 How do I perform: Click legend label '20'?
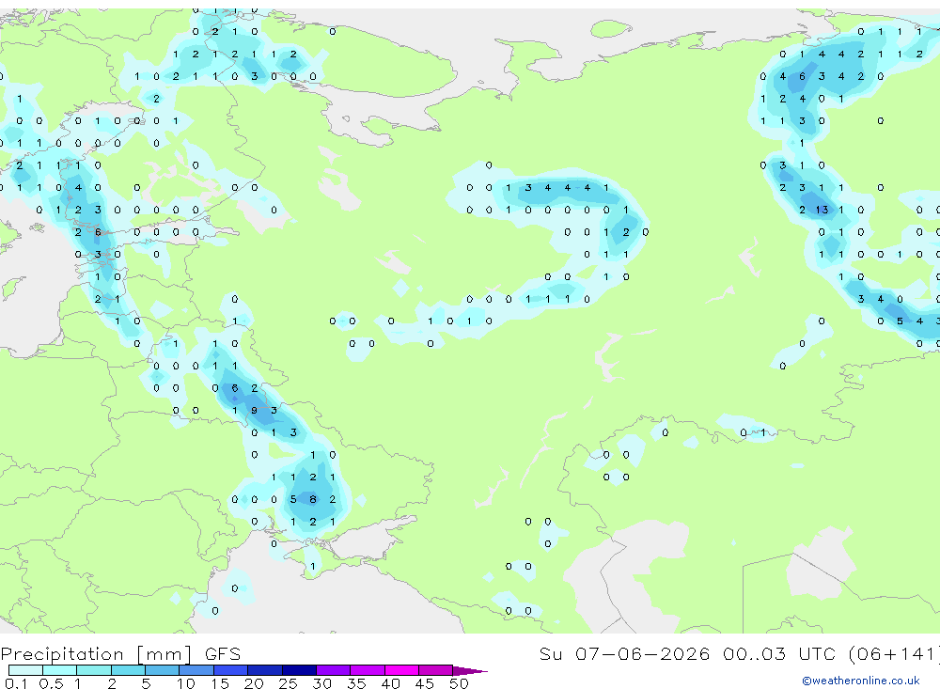click(254, 683)
